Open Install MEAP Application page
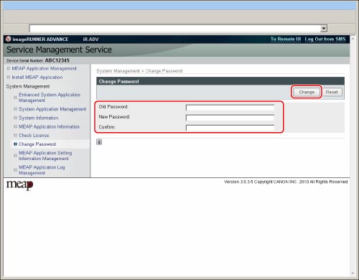The height and width of the screenshot is (280, 359). [x=37, y=78]
